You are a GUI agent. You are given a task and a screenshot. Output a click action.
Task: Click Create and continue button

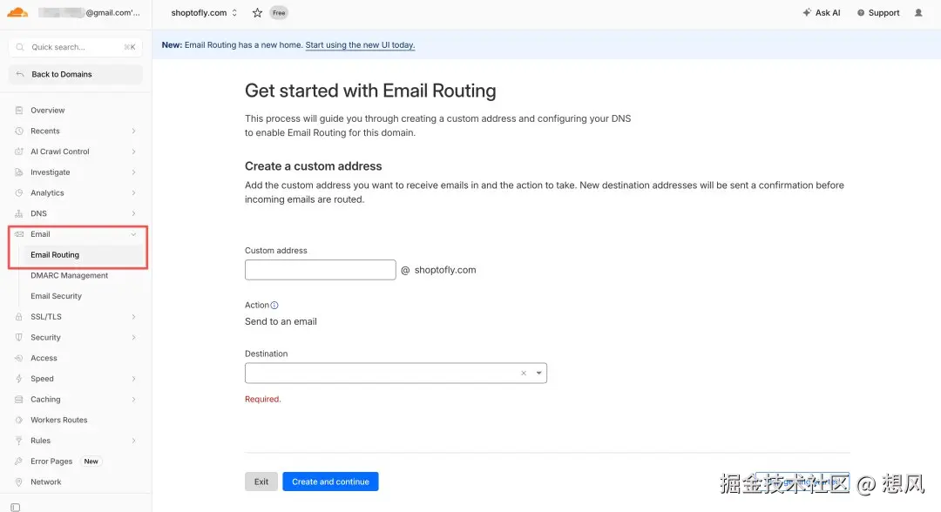pyautogui.click(x=331, y=482)
